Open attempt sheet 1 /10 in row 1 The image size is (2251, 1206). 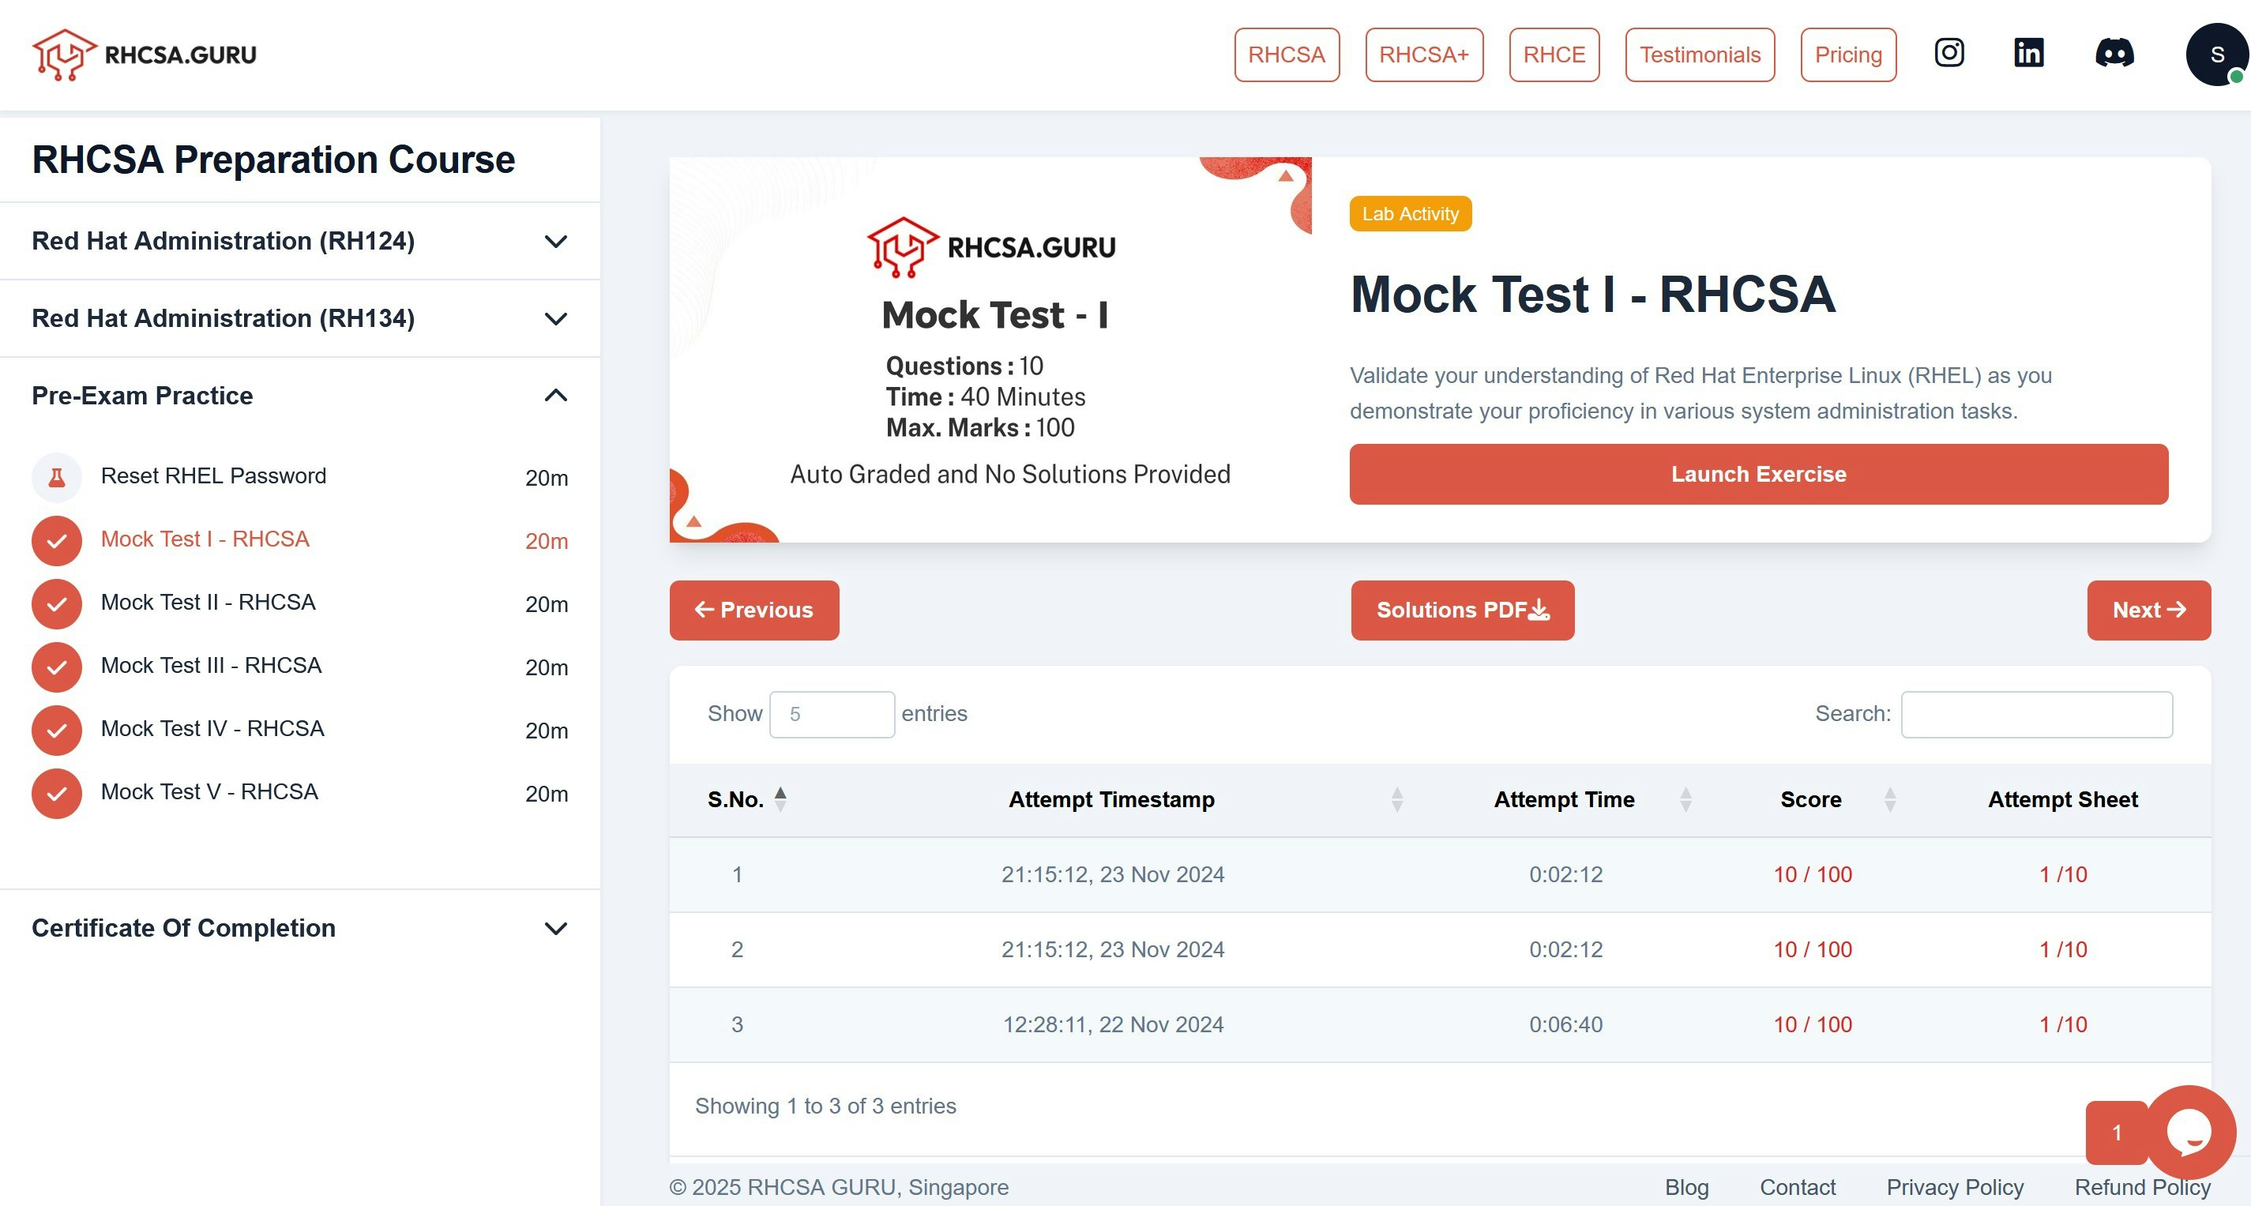coord(2063,874)
